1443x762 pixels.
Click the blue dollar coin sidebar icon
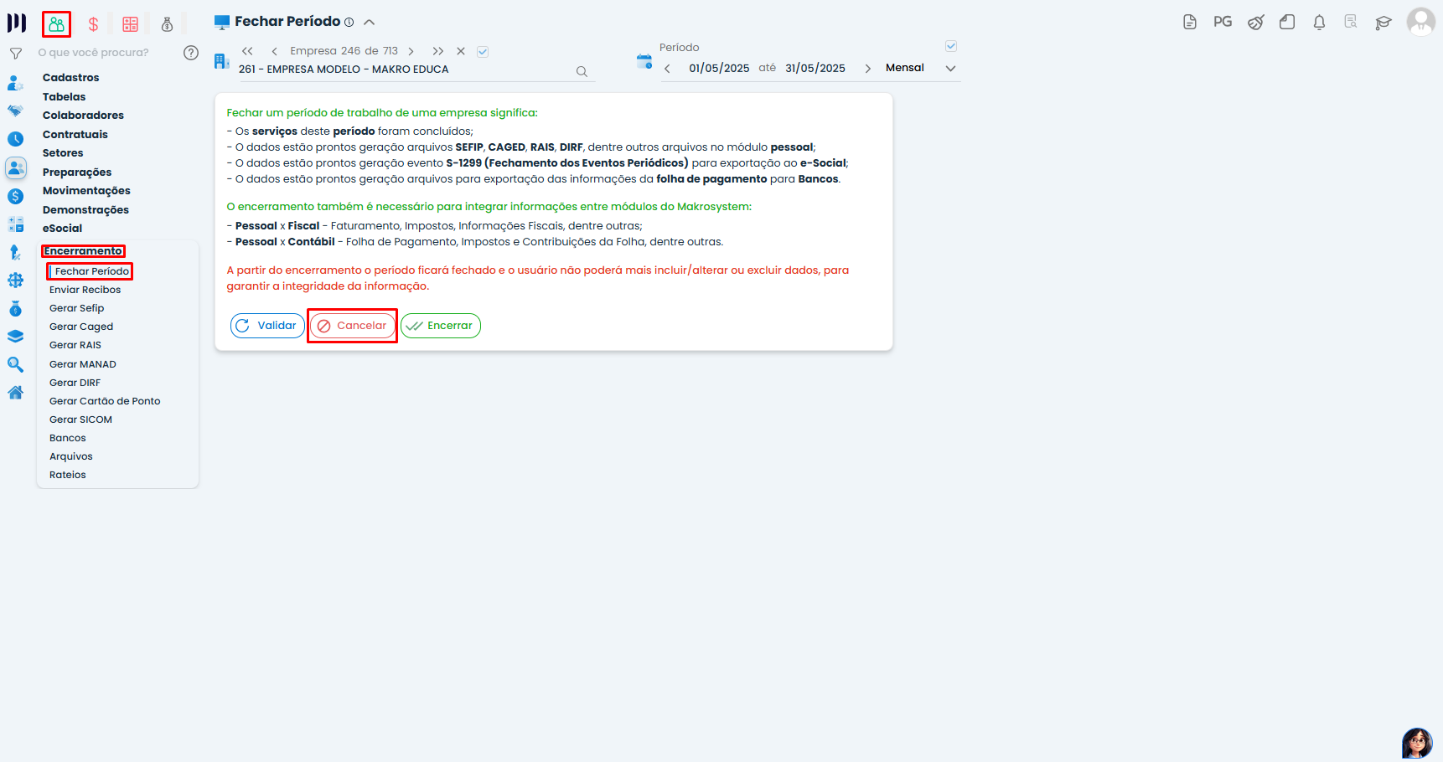click(x=15, y=196)
